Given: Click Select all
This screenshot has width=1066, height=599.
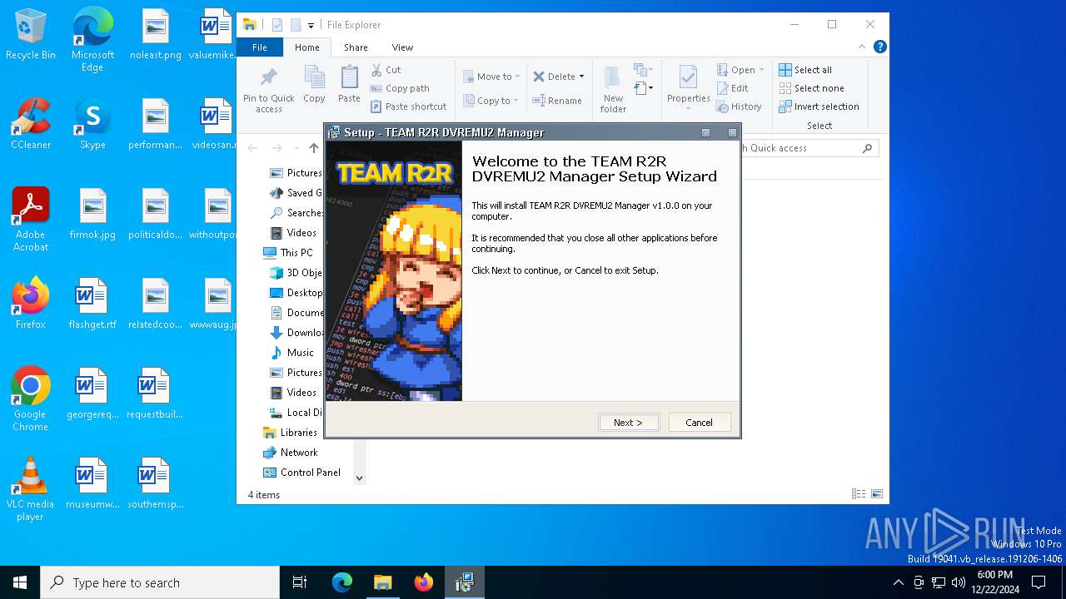Looking at the screenshot, I should pos(804,70).
